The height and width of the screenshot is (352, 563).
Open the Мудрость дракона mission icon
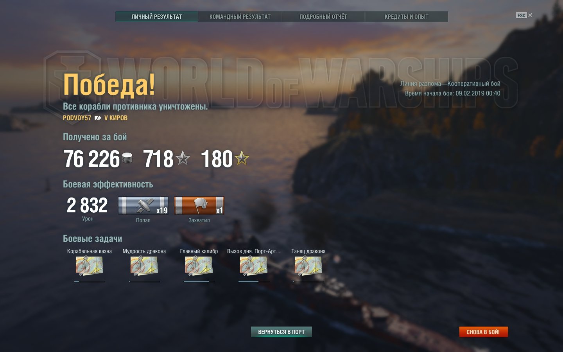tap(144, 266)
